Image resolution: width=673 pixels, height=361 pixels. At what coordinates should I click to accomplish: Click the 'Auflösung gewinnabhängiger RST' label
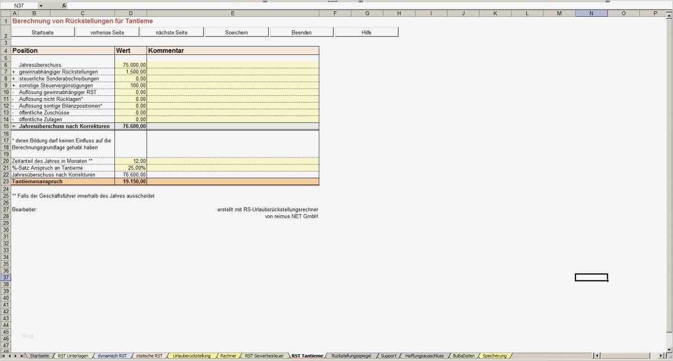pos(58,92)
